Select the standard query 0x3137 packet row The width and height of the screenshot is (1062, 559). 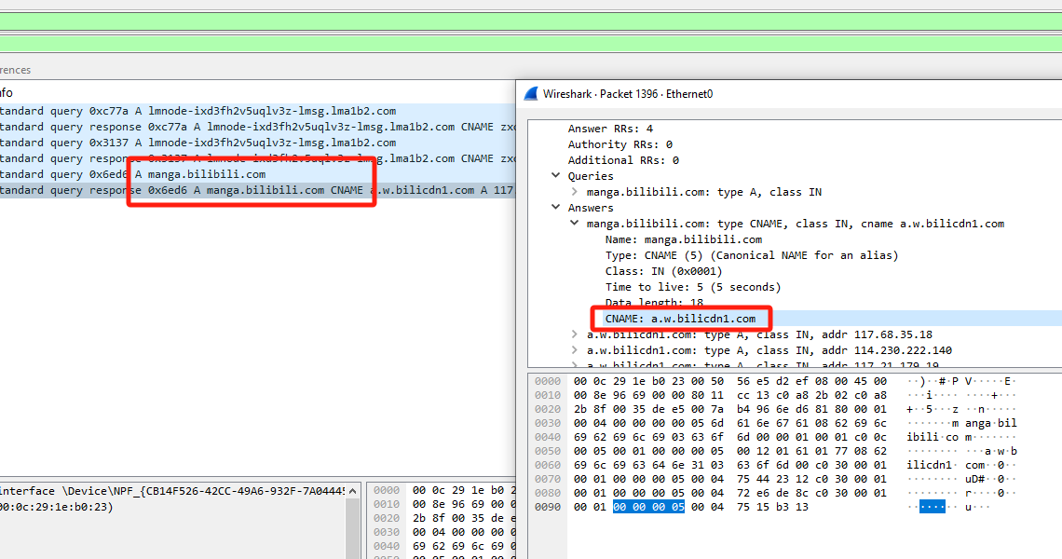coord(196,143)
